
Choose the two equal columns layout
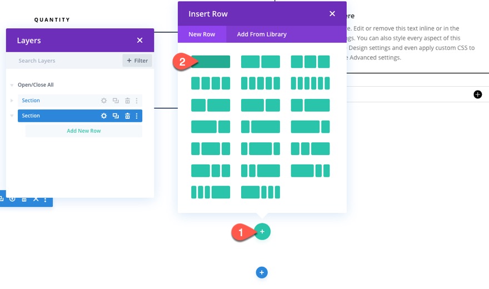click(260, 62)
